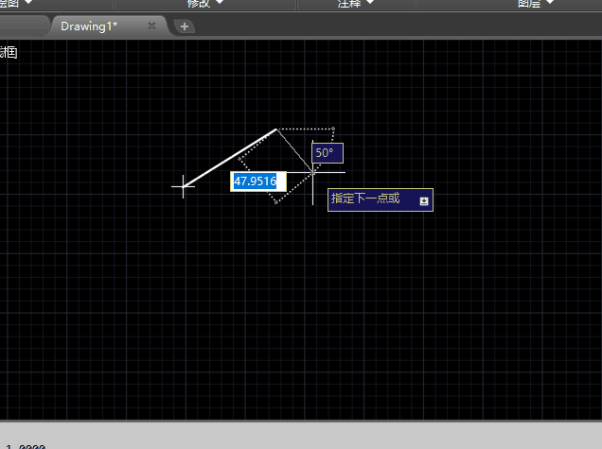Click the line's start point crosshair marker

[184, 186]
